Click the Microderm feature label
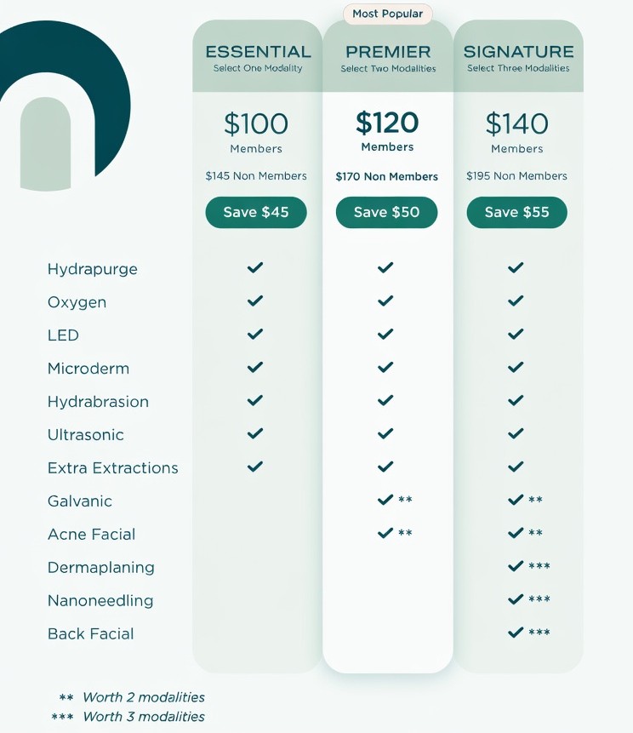Viewport: 633px width, 733px height. tap(88, 369)
